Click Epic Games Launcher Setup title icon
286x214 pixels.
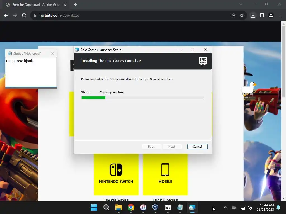coord(77,50)
